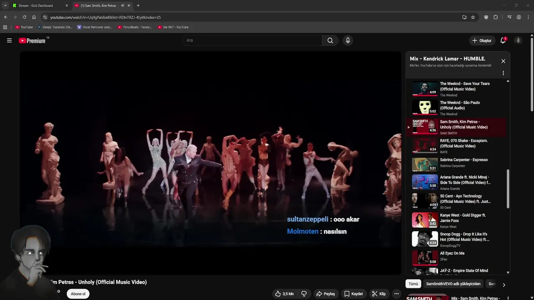Close the Mix playlist panel
Viewport: 534px width, 300px height.
point(503,61)
